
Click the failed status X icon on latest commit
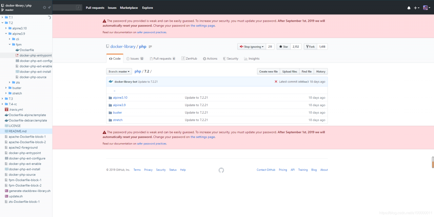coord(276,82)
